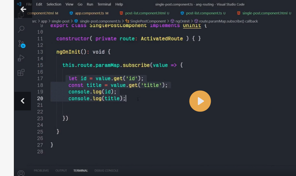Screen dimensions: 296x176
Task: Open Source Control with the 16 badge
Action: pyautogui.click(x=21, y=44)
